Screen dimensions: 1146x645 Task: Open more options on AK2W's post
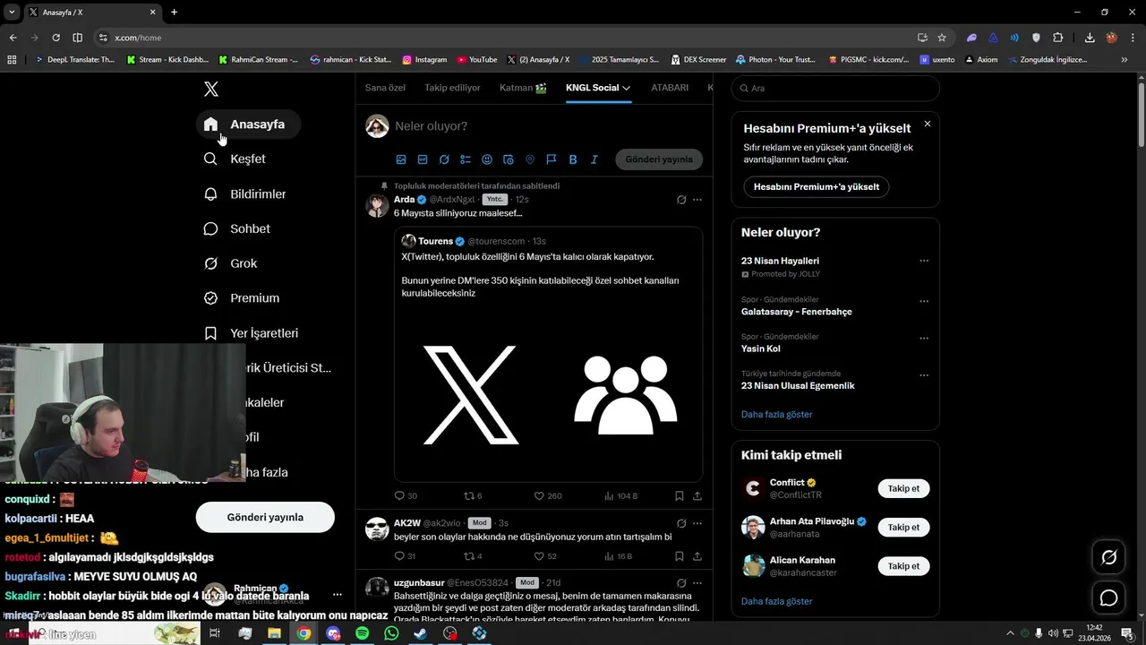[x=697, y=523]
